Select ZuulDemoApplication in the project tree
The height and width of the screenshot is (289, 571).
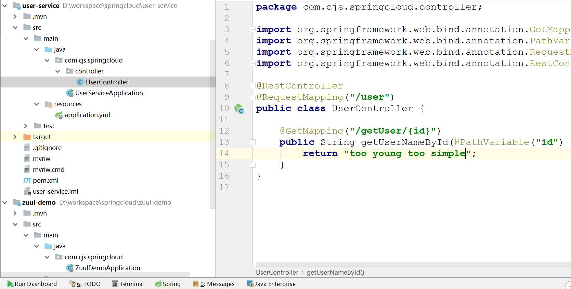pyautogui.click(x=108, y=268)
